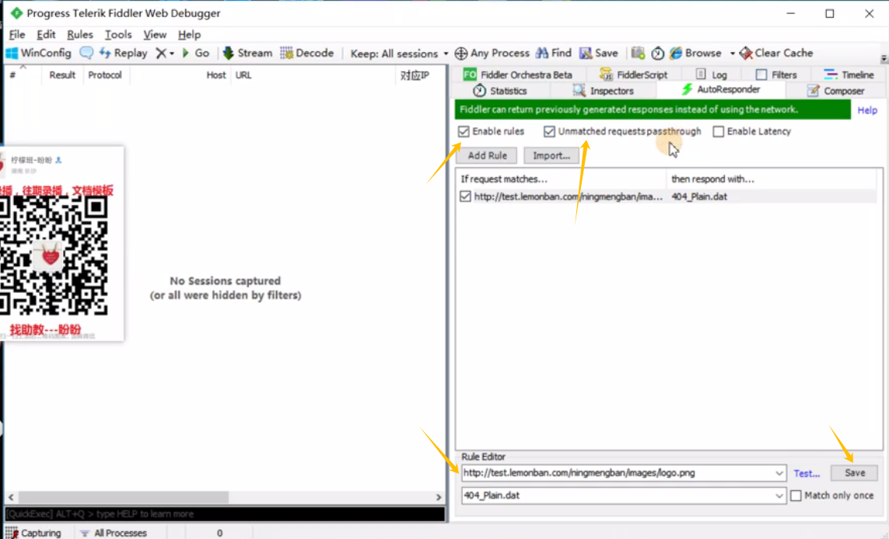Switch to the Filters tab
The width and height of the screenshot is (889, 539).
[x=776, y=75]
